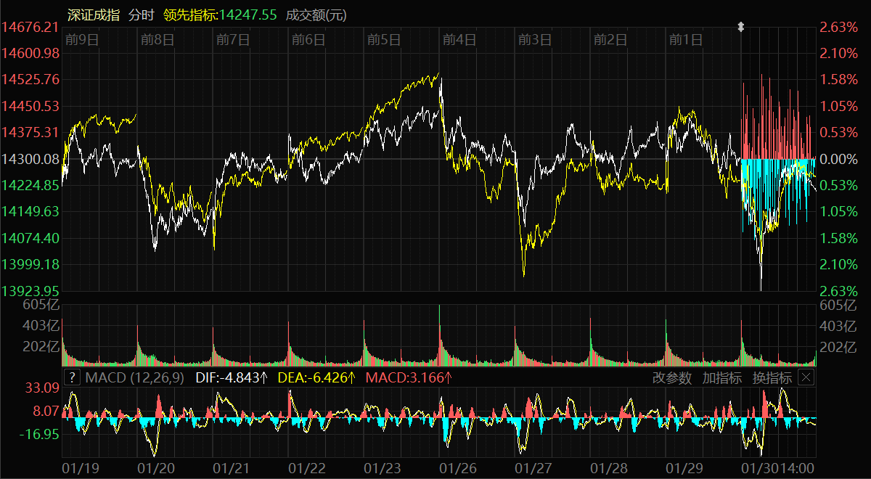The width and height of the screenshot is (871, 479).
Task: Click the 14300.08 baseline price label
Action: 30,159
